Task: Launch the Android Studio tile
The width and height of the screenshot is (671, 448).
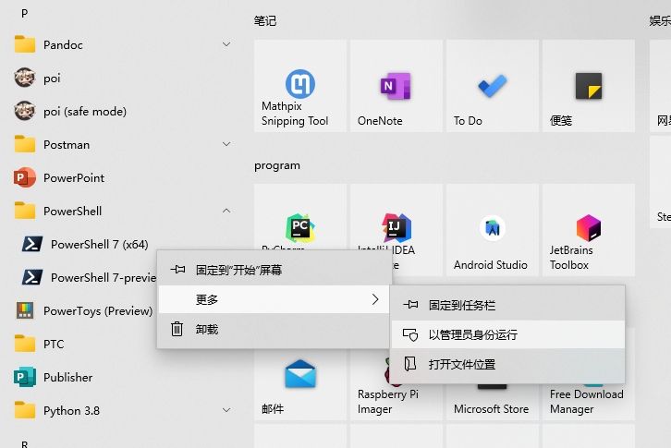Action: 492,230
